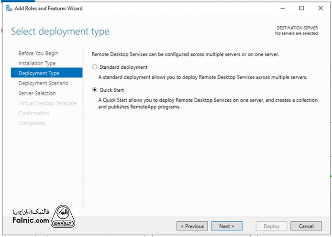Close the Add Roles and Features Wizard

(x=321, y=8)
